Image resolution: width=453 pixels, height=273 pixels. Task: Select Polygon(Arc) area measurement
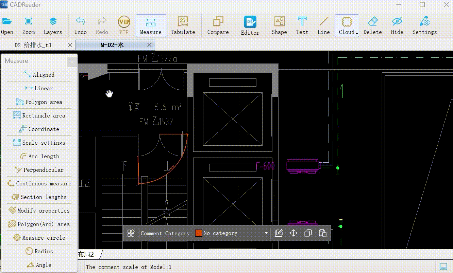39,224
